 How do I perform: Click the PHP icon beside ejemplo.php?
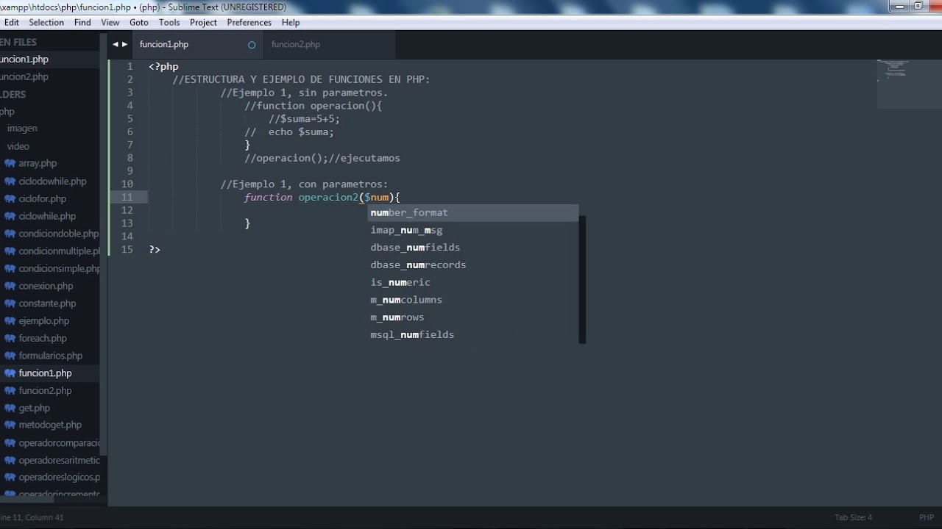[x=10, y=320]
